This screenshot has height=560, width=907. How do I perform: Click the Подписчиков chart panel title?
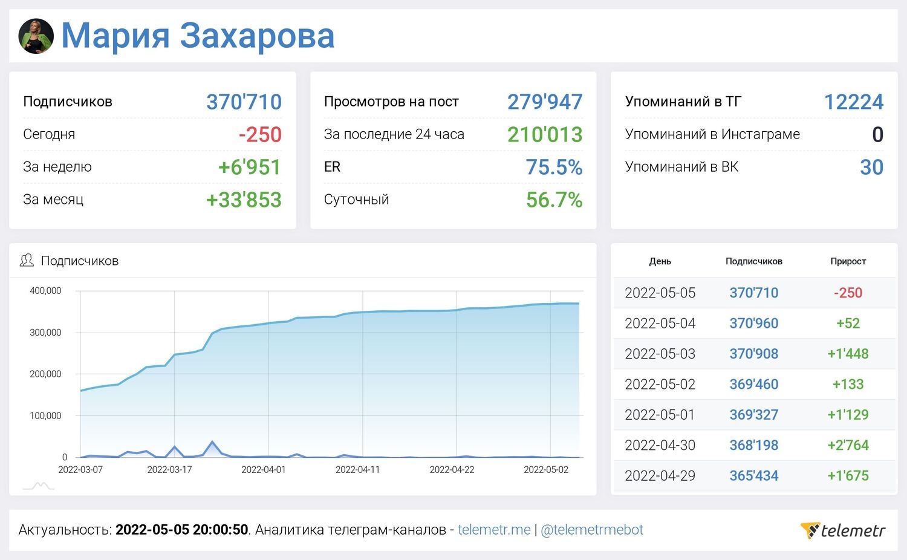tap(80, 261)
